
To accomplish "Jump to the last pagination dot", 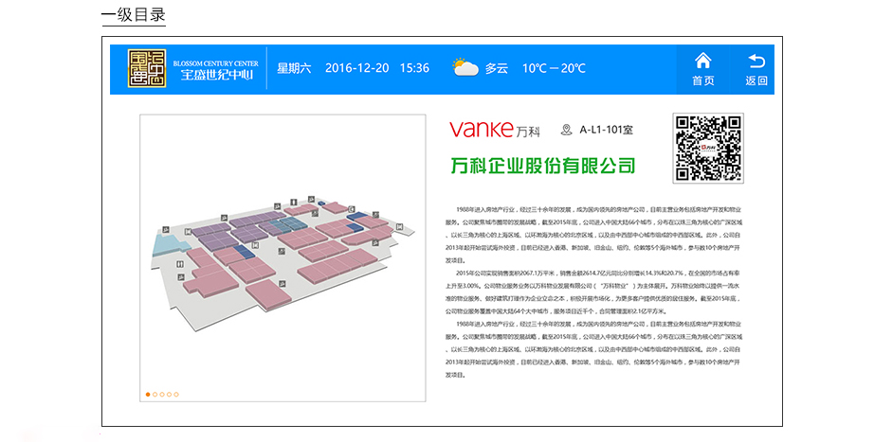I will click(x=175, y=394).
